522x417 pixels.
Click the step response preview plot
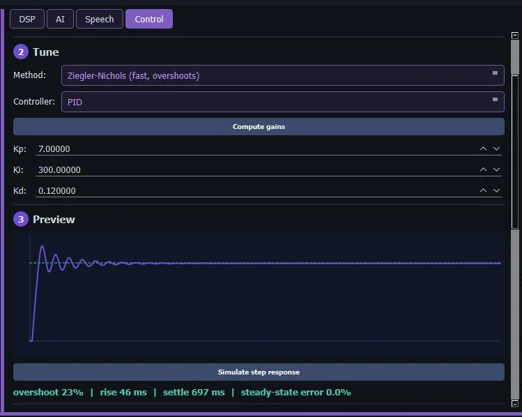click(x=259, y=295)
